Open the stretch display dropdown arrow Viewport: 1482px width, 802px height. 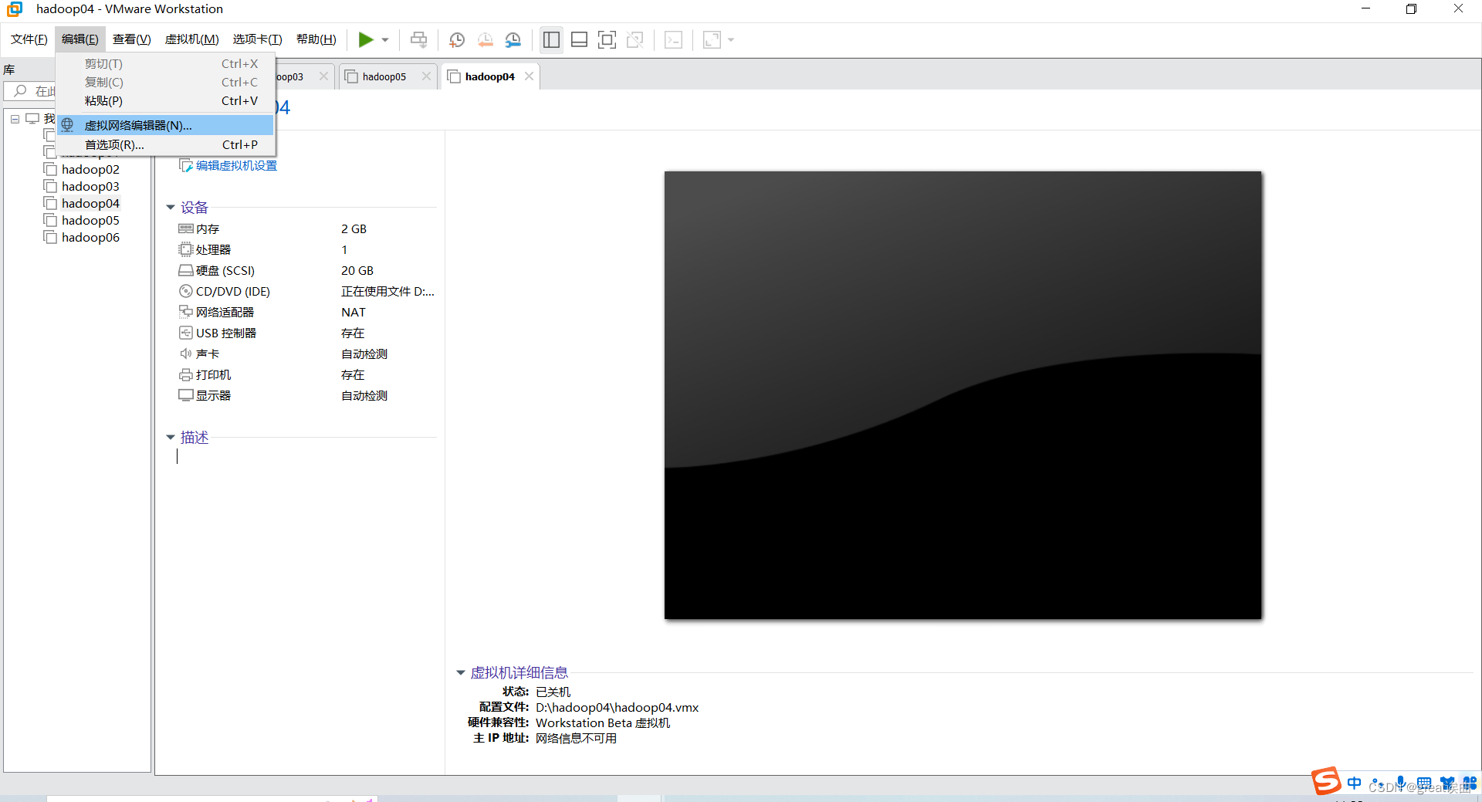point(730,40)
